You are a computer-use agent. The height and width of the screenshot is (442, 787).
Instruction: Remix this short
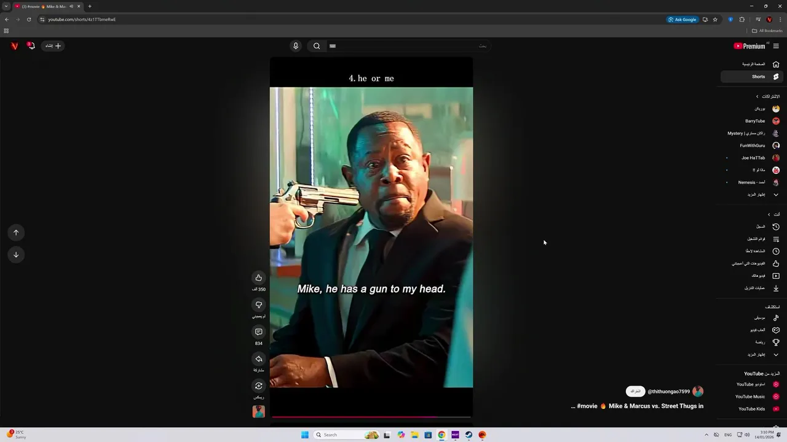tap(259, 386)
